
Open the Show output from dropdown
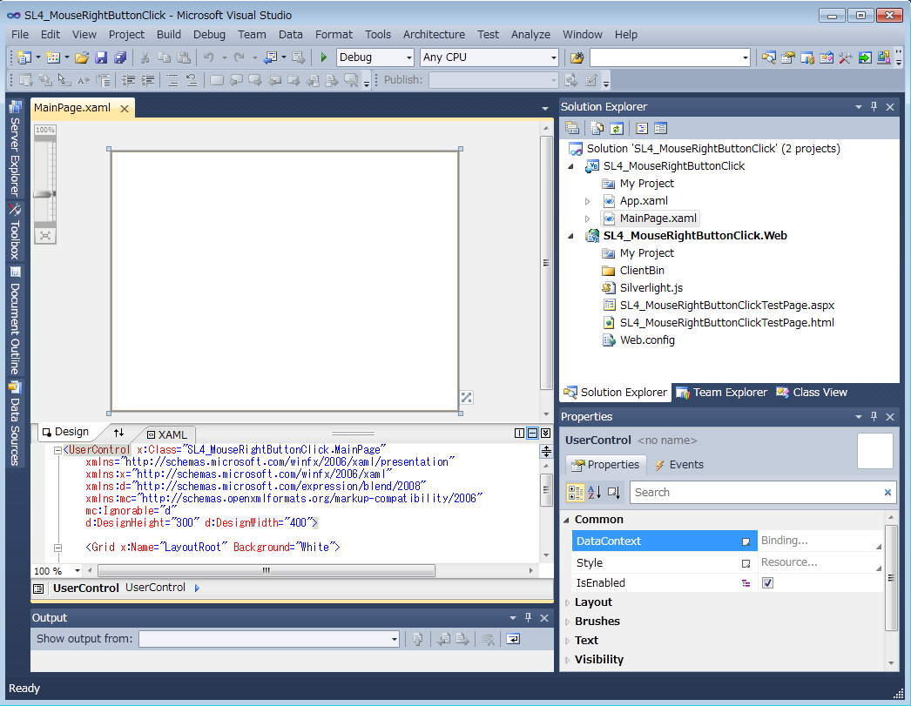(x=394, y=639)
